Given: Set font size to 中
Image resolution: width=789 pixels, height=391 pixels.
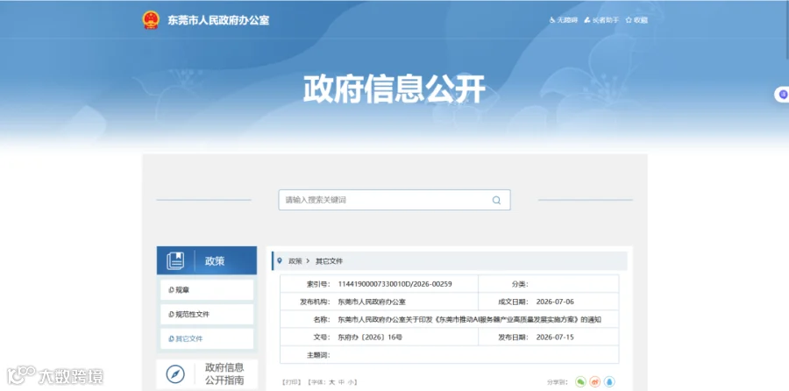Looking at the screenshot, I should pos(341,382).
